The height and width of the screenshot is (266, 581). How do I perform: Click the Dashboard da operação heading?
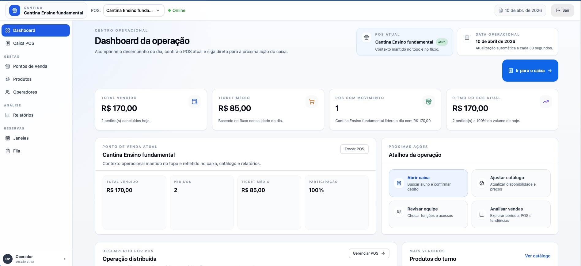pyautogui.click(x=142, y=41)
